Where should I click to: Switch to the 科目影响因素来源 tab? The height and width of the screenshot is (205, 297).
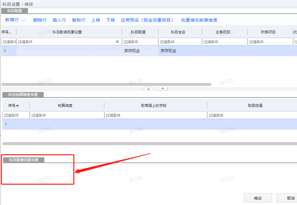(24, 160)
